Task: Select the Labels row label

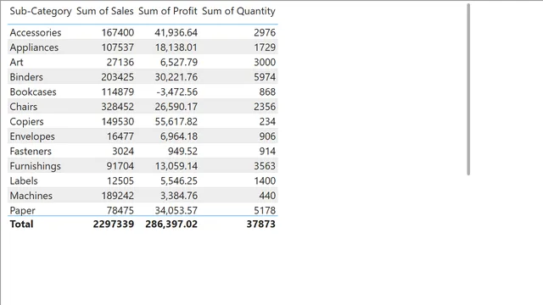Action: (24, 181)
